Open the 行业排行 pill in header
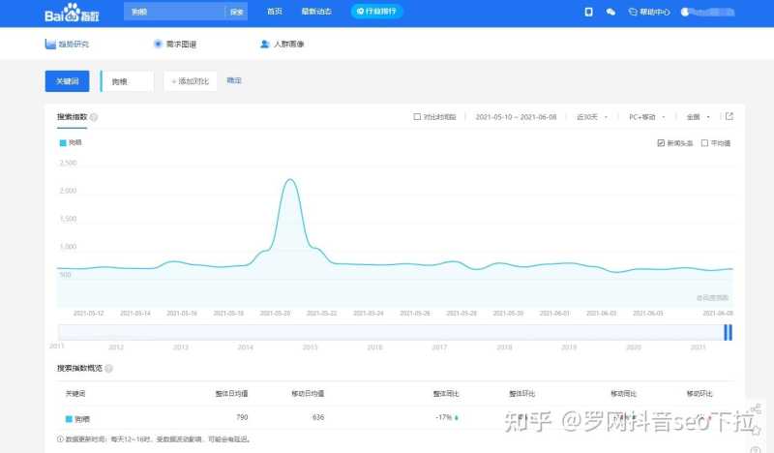 pos(376,12)
